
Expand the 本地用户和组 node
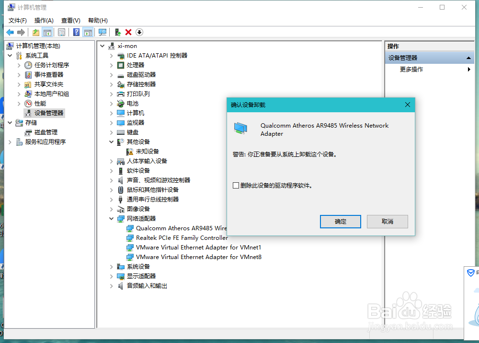pyautogui.click(x=19, y=94)
